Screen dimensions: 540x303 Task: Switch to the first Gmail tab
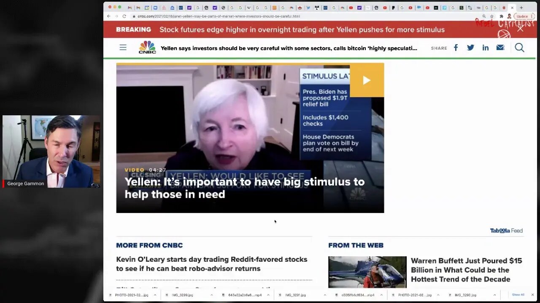(130, 8)
